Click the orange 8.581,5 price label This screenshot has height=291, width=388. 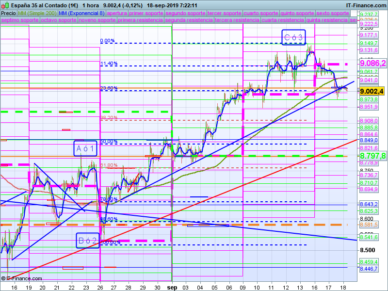(x=369, y=225)
